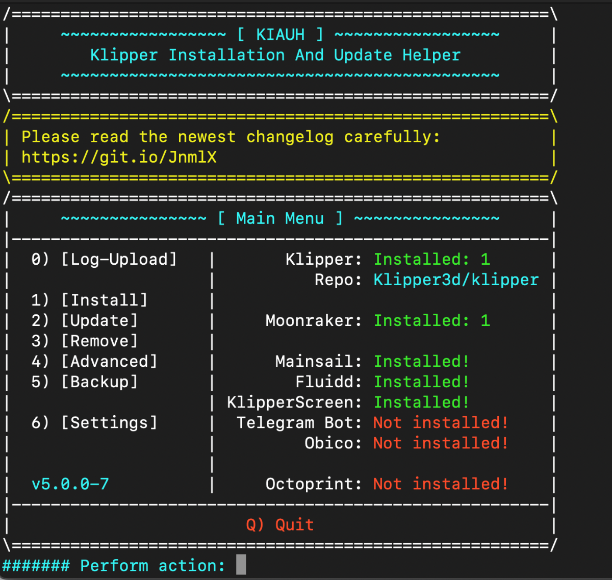Select Moonraker Installed status text
This screenshot has width=612, height=580.
(x=432, y=320)
